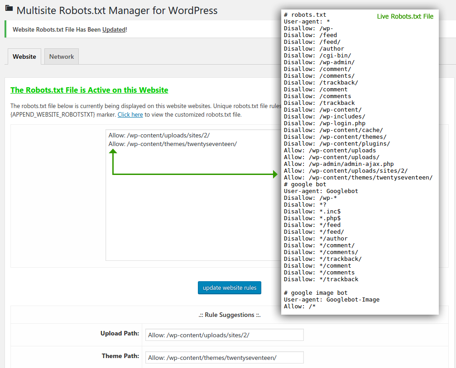This screenshot has height=368, width=456.
Task: Click the "User-agent: Googlebot" line in live file
Action: pyautogui.click(x=321, y=191)
